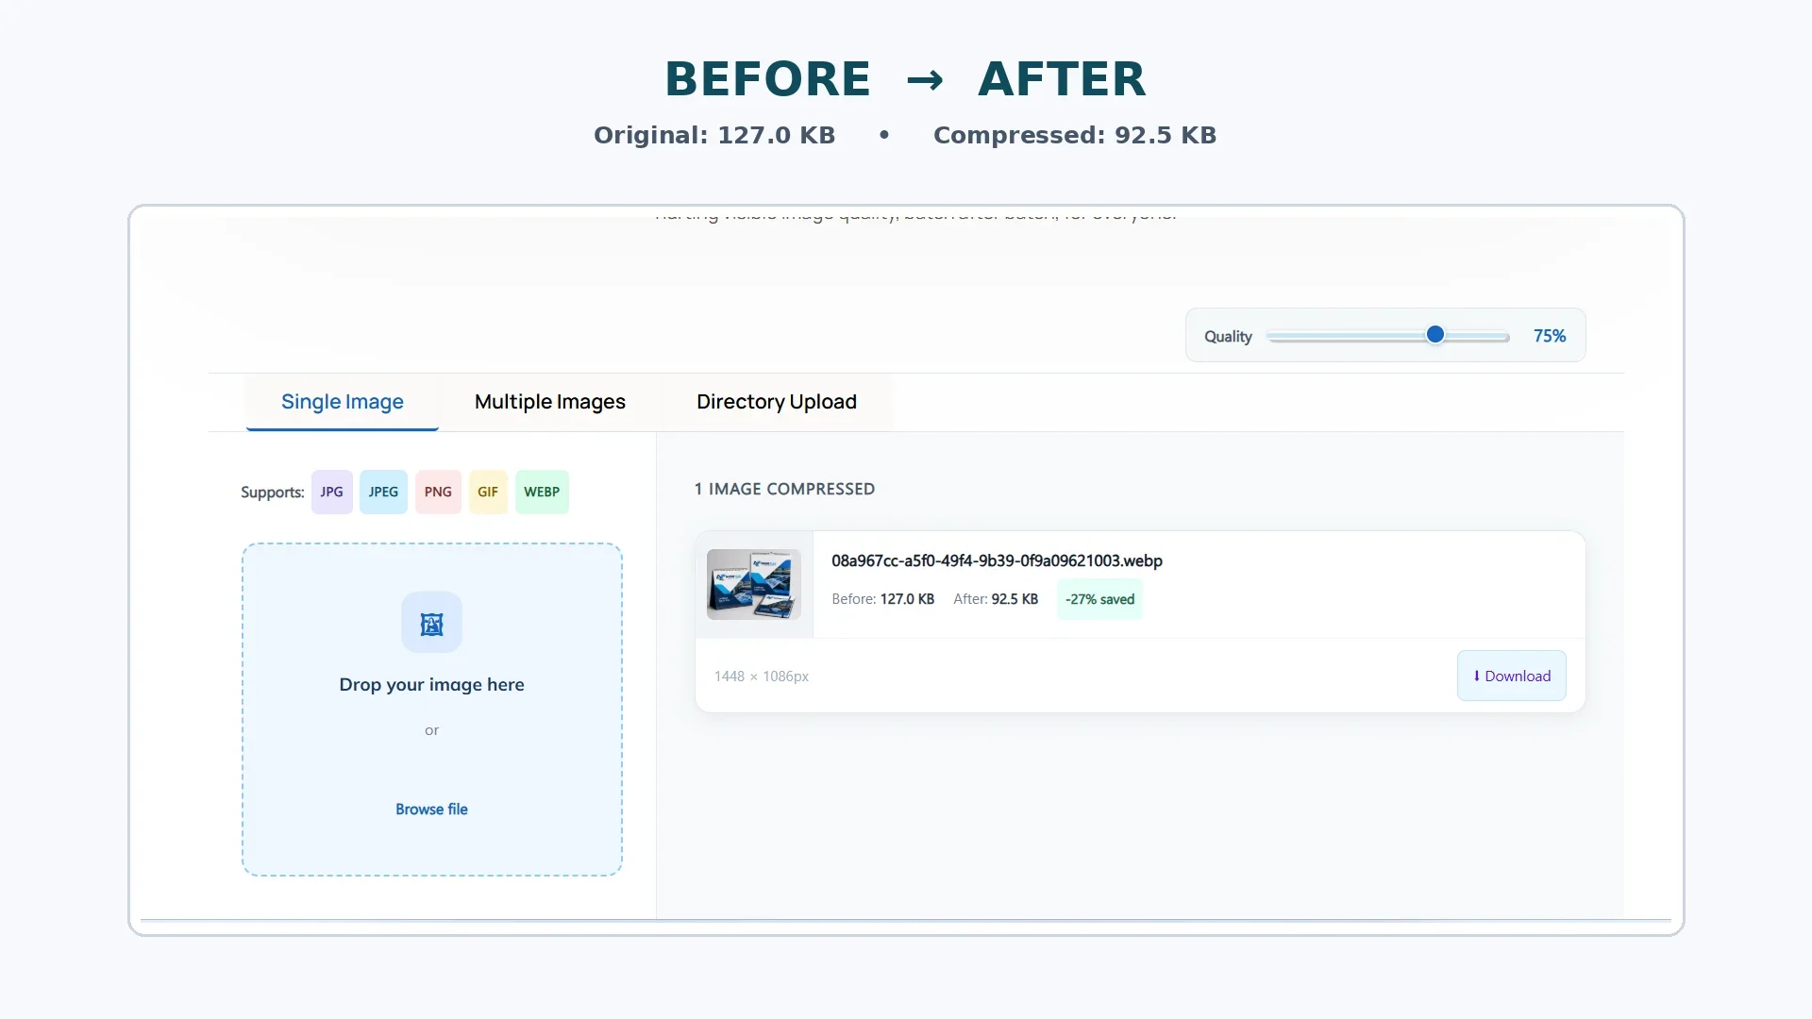Click the Before: 127.0 KB text

(x=882, y=599)
